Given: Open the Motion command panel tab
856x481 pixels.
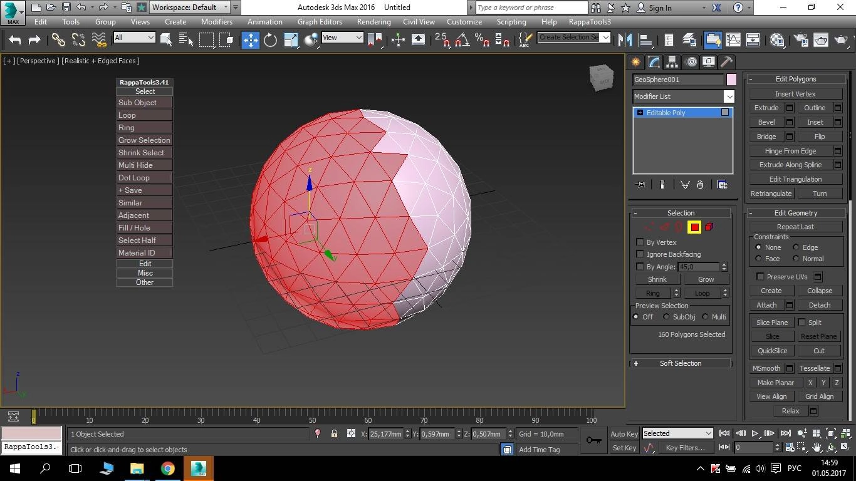Looking at the screenshot, I should tap(691, 62).
